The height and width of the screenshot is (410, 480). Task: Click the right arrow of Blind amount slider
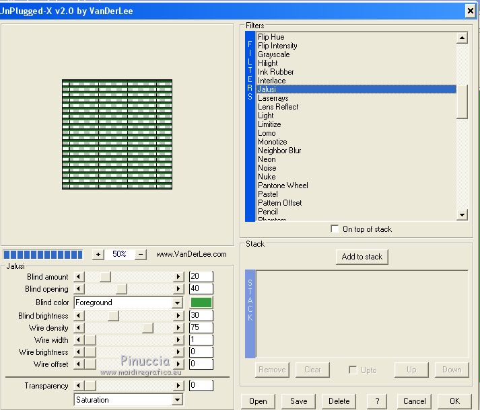tap(178, 277)
